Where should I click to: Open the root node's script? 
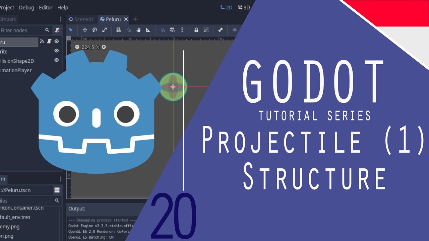tap(49, 42)
